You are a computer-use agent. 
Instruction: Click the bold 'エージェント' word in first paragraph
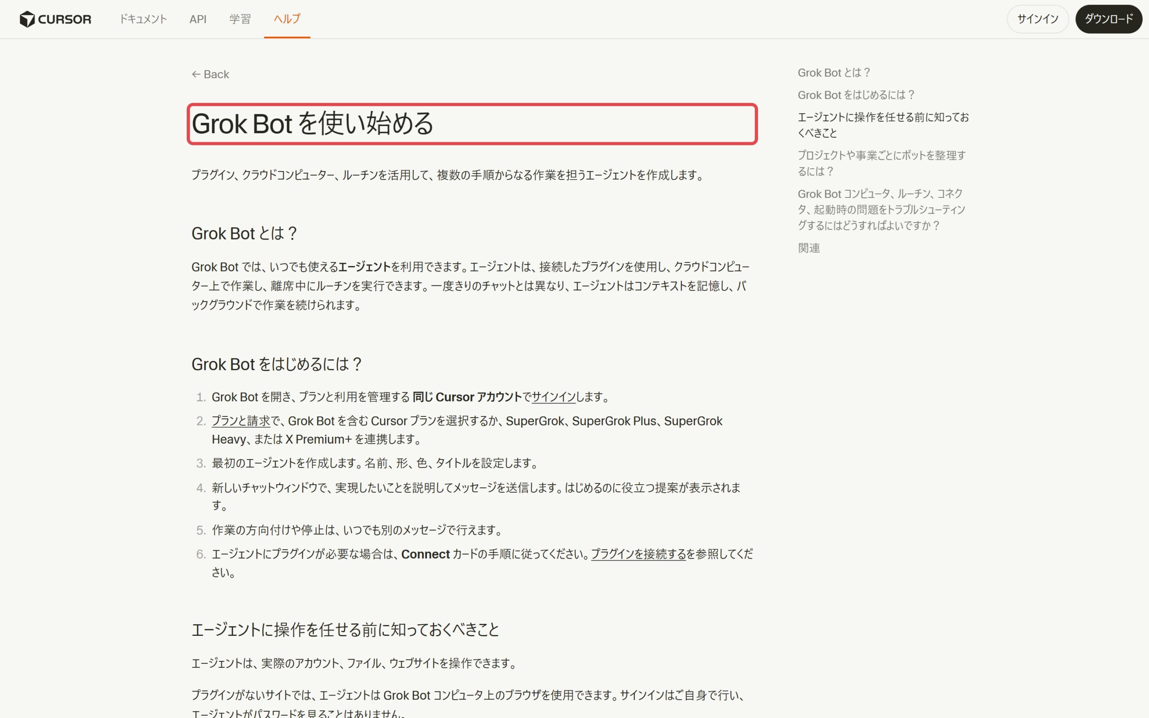point(364,267)
